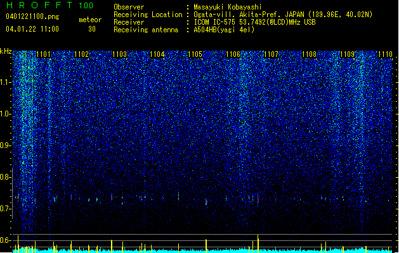Click the 0.8 kHz frequency tick label

point(6,177)
